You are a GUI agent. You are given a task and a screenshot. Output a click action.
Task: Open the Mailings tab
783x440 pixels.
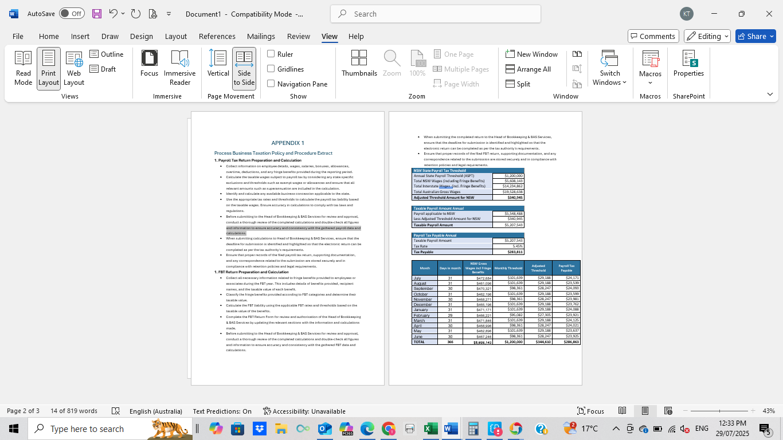pyautogui.click(x=261, y=36)
